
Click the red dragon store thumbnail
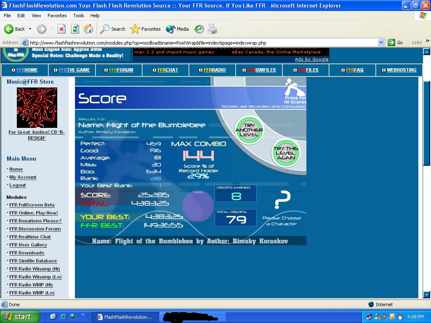coord(37,108)
